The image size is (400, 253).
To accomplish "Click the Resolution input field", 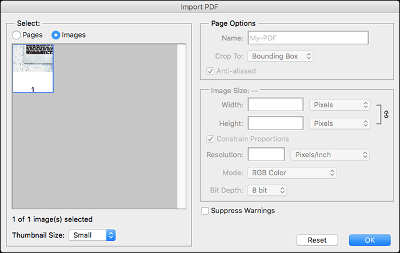I will coord(266,154).
